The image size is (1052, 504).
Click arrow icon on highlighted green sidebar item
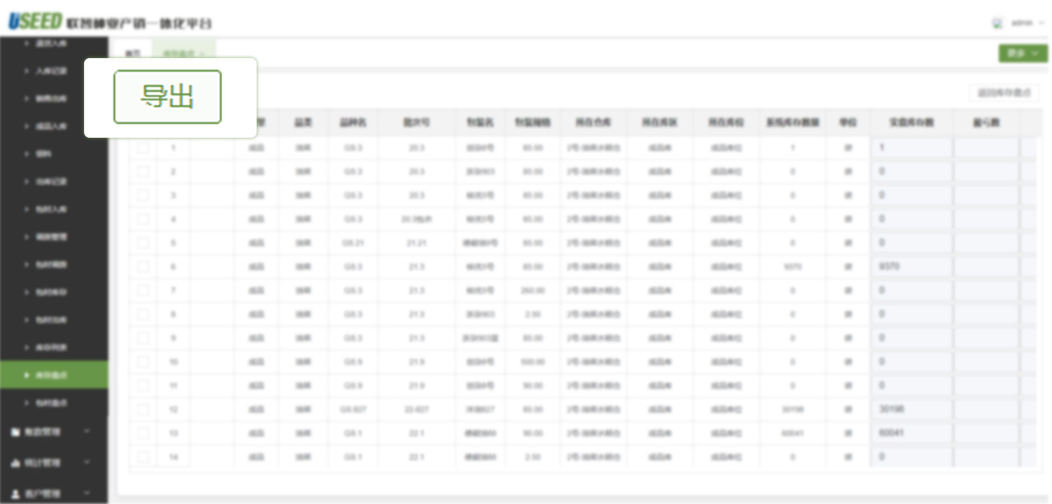coord(26,375)
